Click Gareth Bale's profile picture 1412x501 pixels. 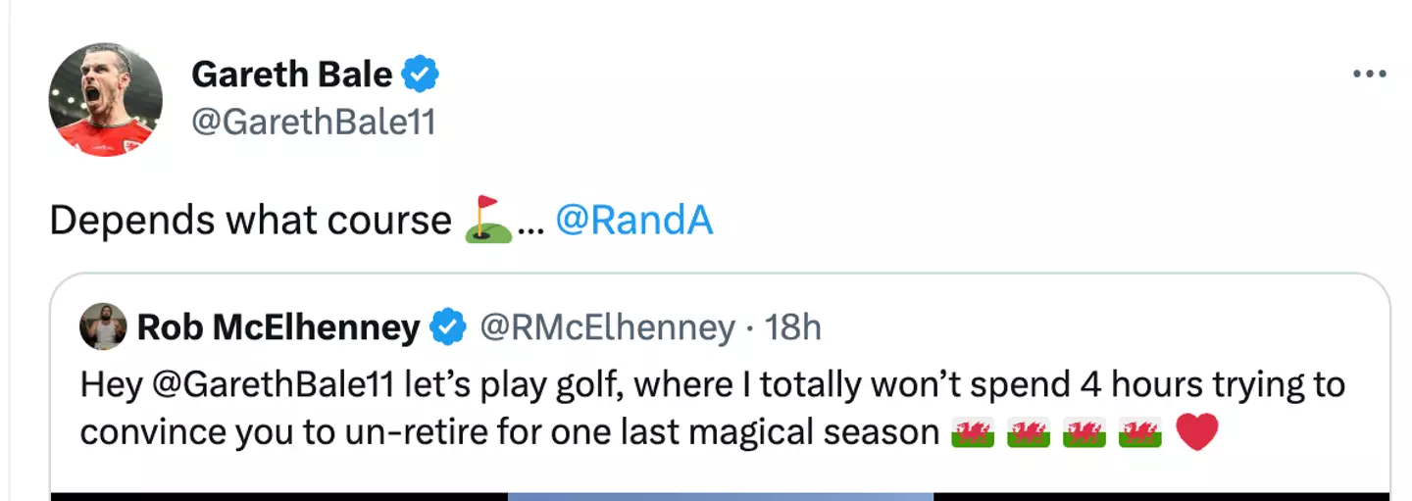click(106, 99)
